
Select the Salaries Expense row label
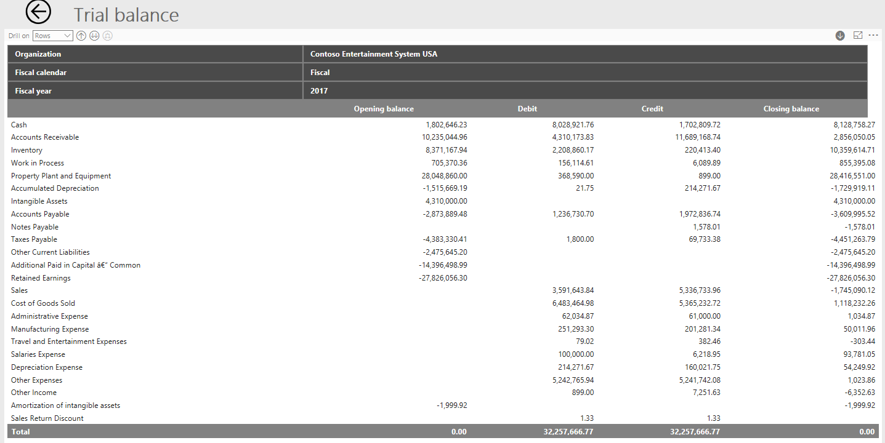click(x=38, y=354)
